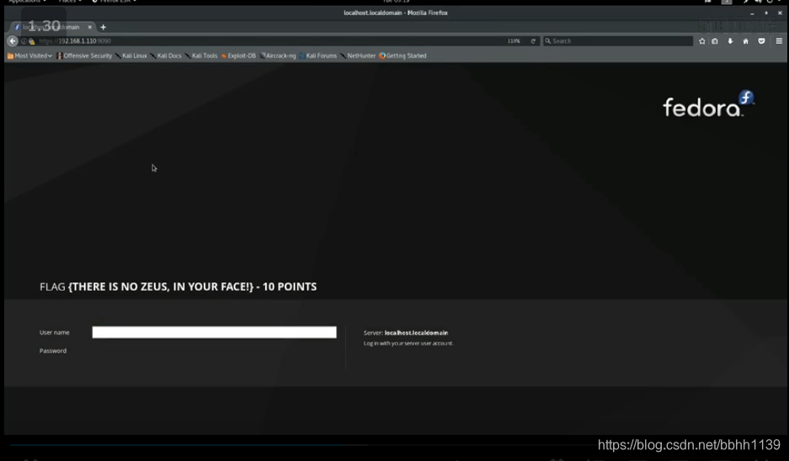Click the Password label

(x=53, y=351)
